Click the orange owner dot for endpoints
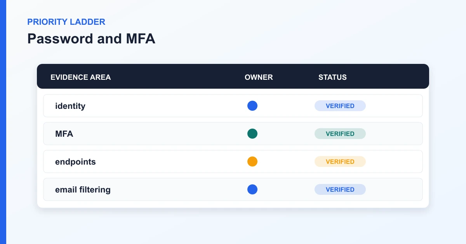This screenshot has height=244, width=466. click(x=252, y=162)
